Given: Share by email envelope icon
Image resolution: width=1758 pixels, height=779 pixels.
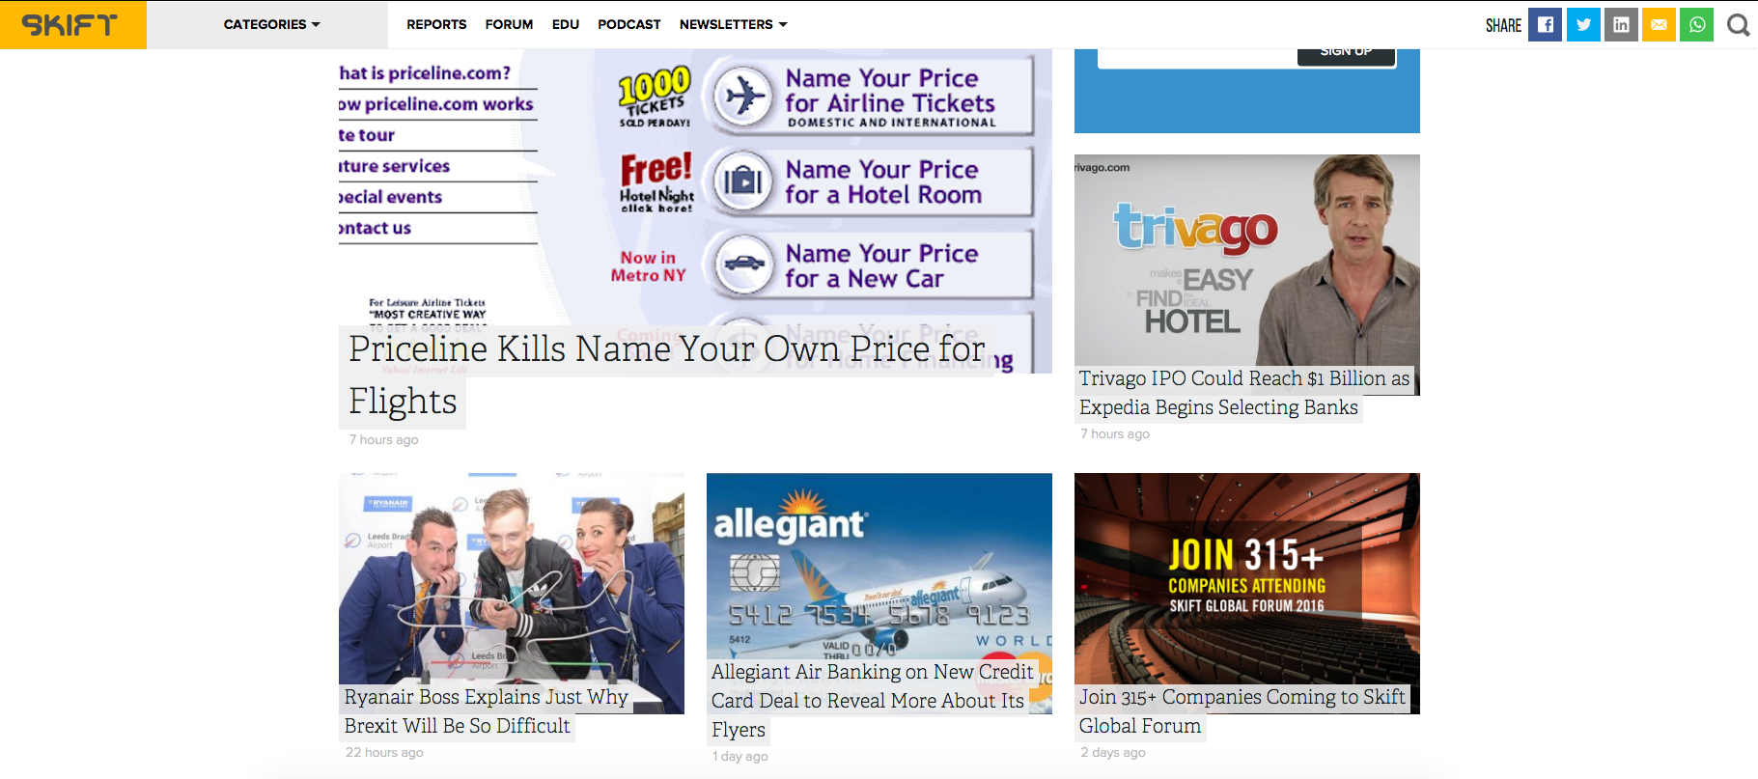Looking at the screenshot, I should coord(1659,24).
